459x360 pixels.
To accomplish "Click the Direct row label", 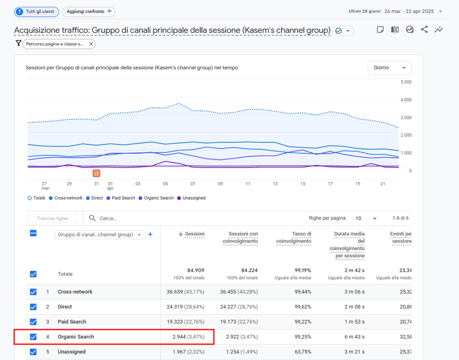I will (65, 307).
